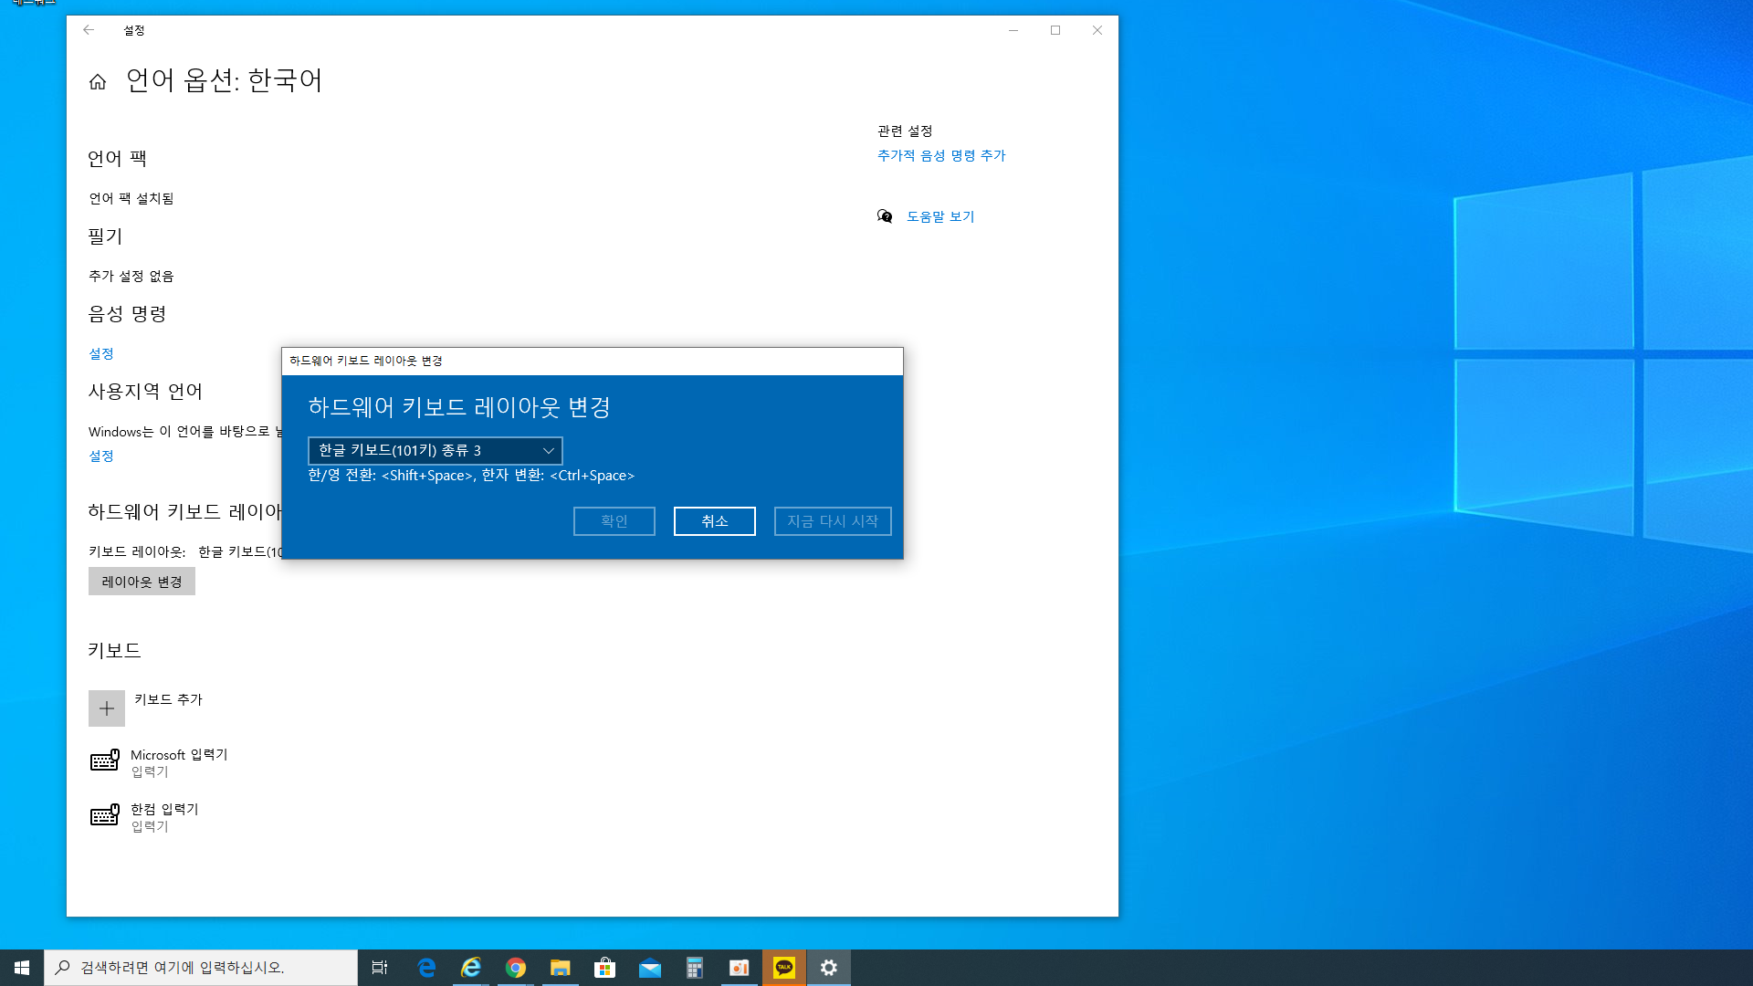Close the Settings window
1753x986 pixels.
pos(1097,30)
